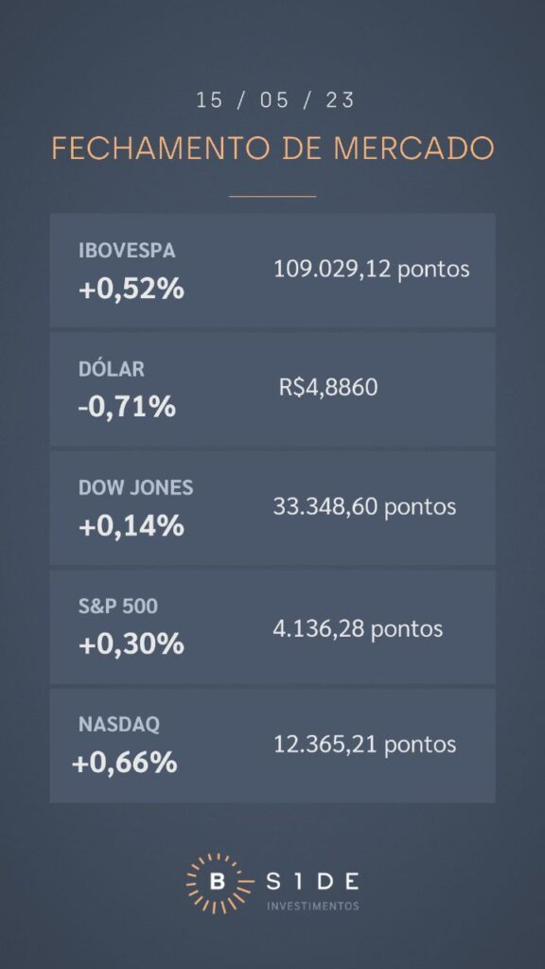Click the S&P 500 +0,30% change
This screenshot has height=969, width=545.
[132, 644]
